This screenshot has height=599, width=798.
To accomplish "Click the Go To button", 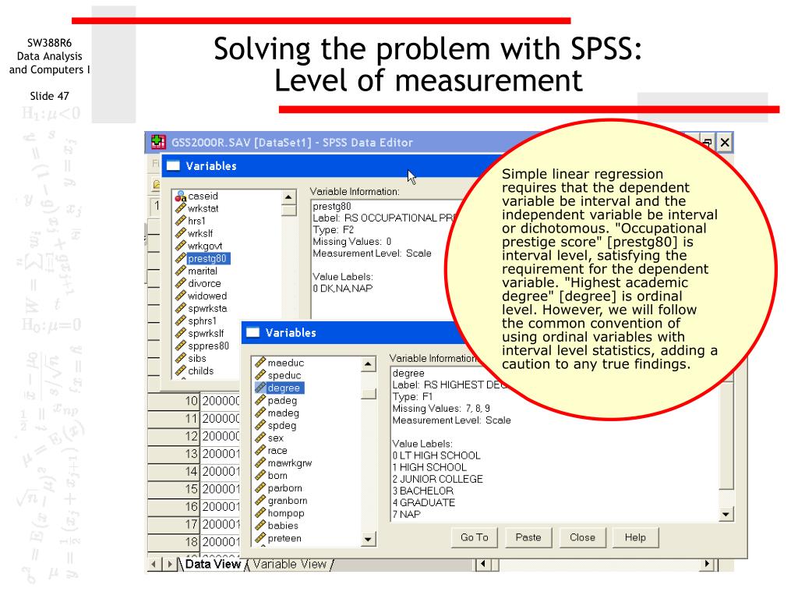I will pyautogui.click(x=475, y=537).
